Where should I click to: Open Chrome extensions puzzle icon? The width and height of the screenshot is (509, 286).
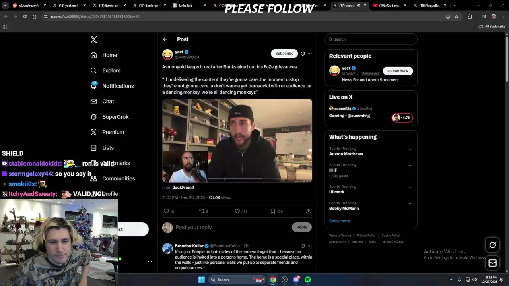click(470, 17)
